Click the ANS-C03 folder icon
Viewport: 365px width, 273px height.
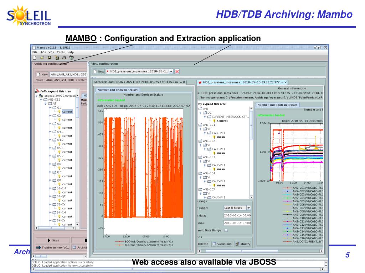200,157
